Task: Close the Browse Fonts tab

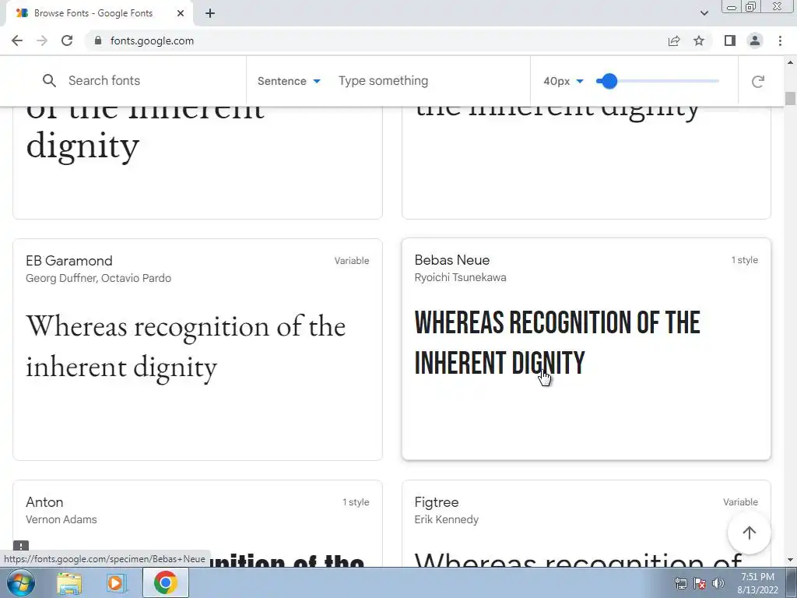Action: click(x=181, y=13)
